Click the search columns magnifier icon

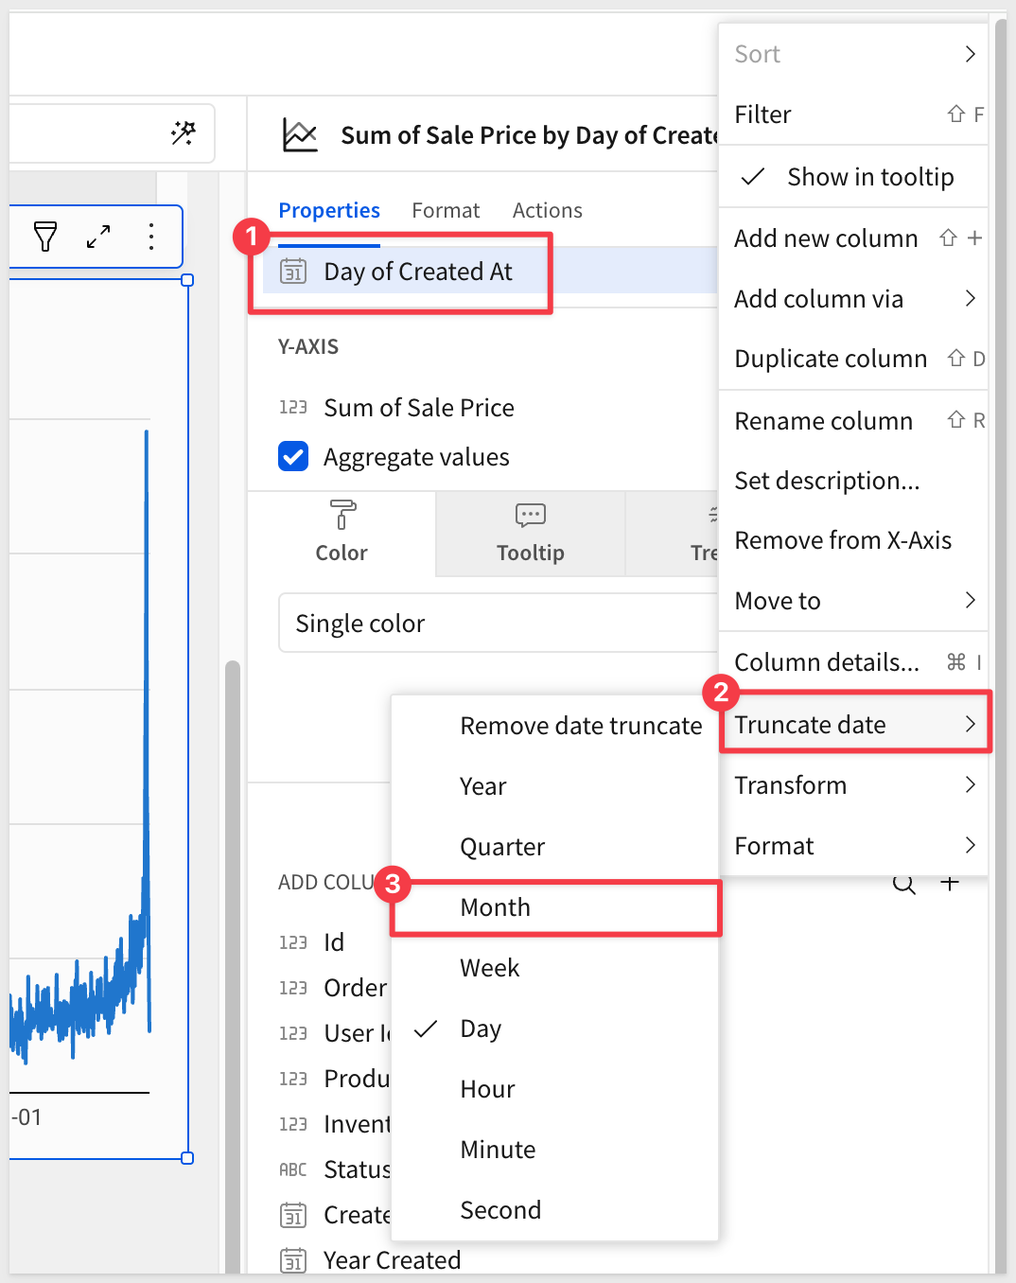pyautogui.click(x=903, y=885)
